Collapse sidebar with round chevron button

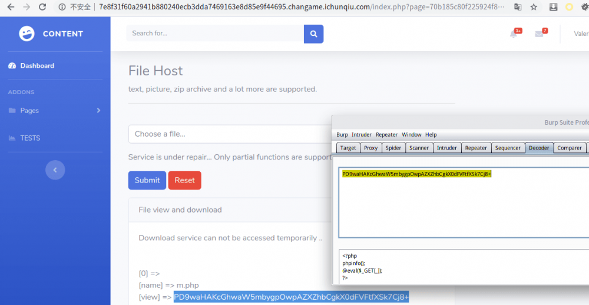click(x=55, y=170)
